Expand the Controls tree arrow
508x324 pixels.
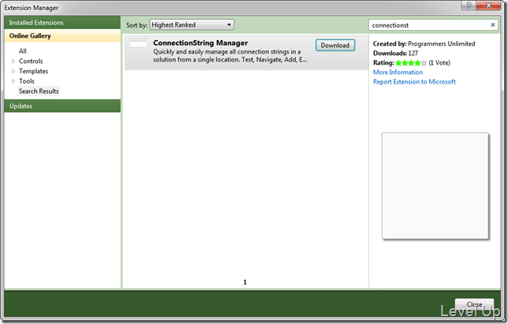(13, 61)
